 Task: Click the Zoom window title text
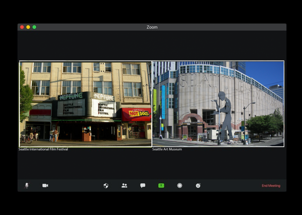pyautogui.click(x=152, y=27)
